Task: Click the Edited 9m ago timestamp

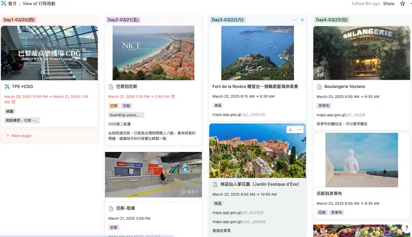Action: click(x=366, y=4)
